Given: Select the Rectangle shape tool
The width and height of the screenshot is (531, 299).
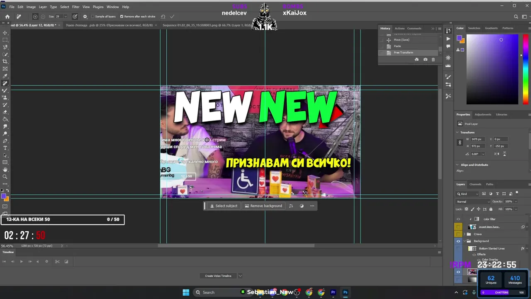Looking at the screenshot, I should 5,162.
